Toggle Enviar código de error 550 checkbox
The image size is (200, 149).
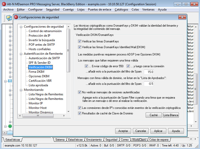(x=86, y=66)
